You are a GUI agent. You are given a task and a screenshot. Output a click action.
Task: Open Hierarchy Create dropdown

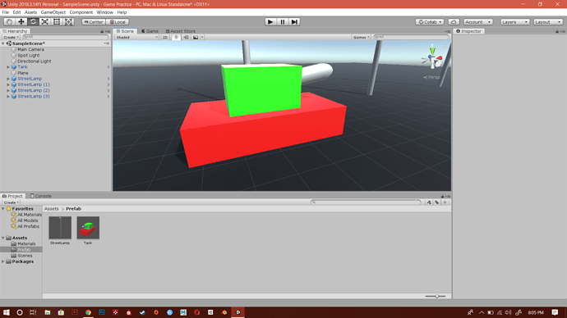coord(11,37)
